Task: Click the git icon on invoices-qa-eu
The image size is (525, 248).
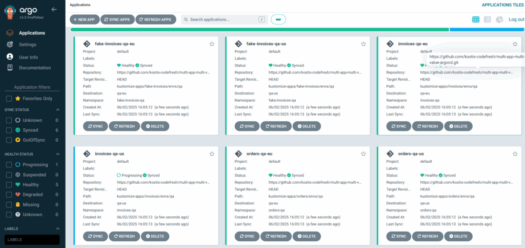Action: (390, 44)
